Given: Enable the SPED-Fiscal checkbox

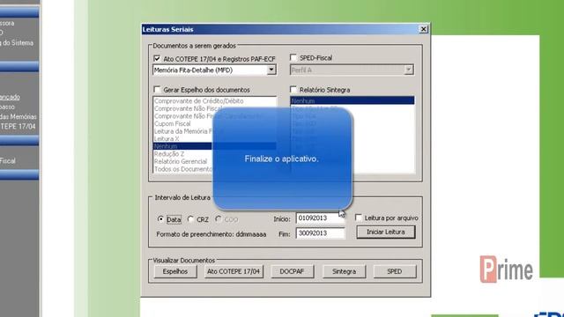Looking at the screenshot, I should tap(293, 57).
